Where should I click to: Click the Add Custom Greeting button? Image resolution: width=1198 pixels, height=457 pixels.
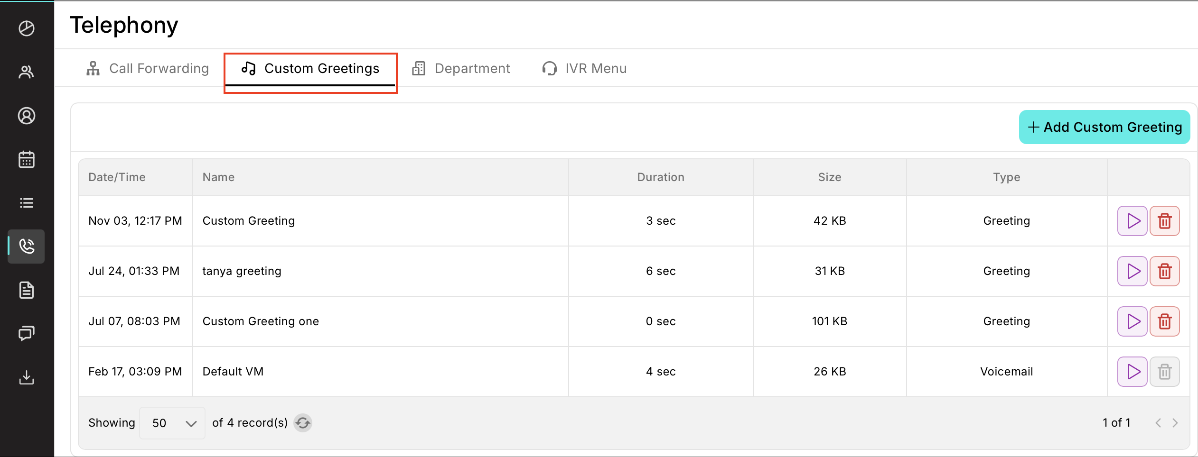click(1104, 127)
